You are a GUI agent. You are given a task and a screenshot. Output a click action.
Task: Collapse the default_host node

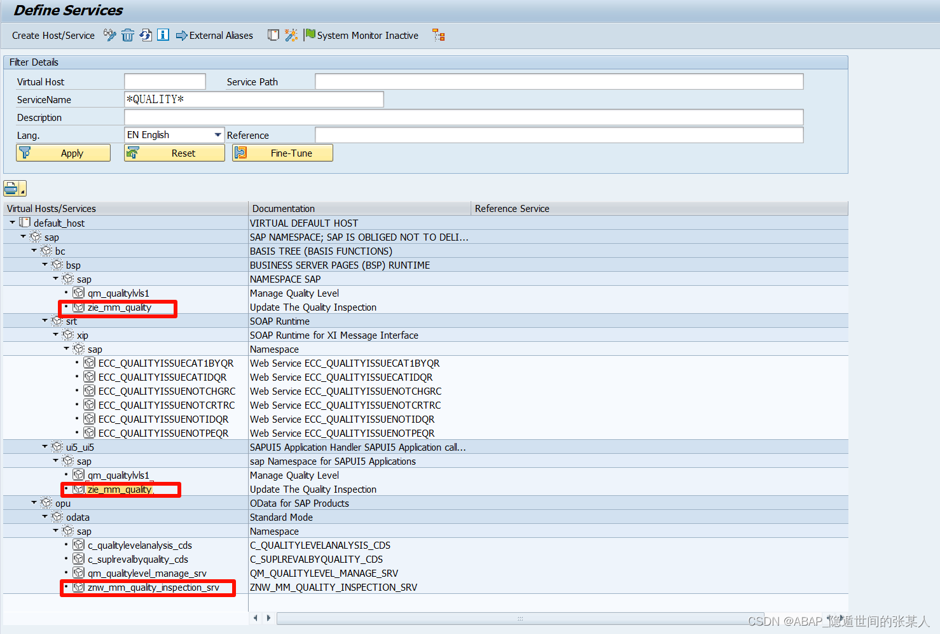pyautogui.click(x=12, y=222)
